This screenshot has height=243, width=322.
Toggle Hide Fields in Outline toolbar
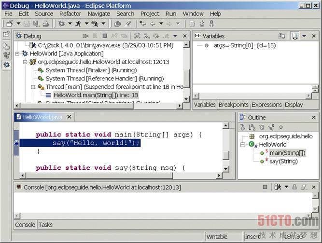pos(262,127)
